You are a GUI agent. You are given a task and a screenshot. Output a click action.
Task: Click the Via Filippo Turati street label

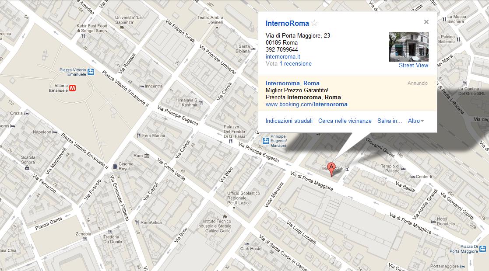[180, 31]
